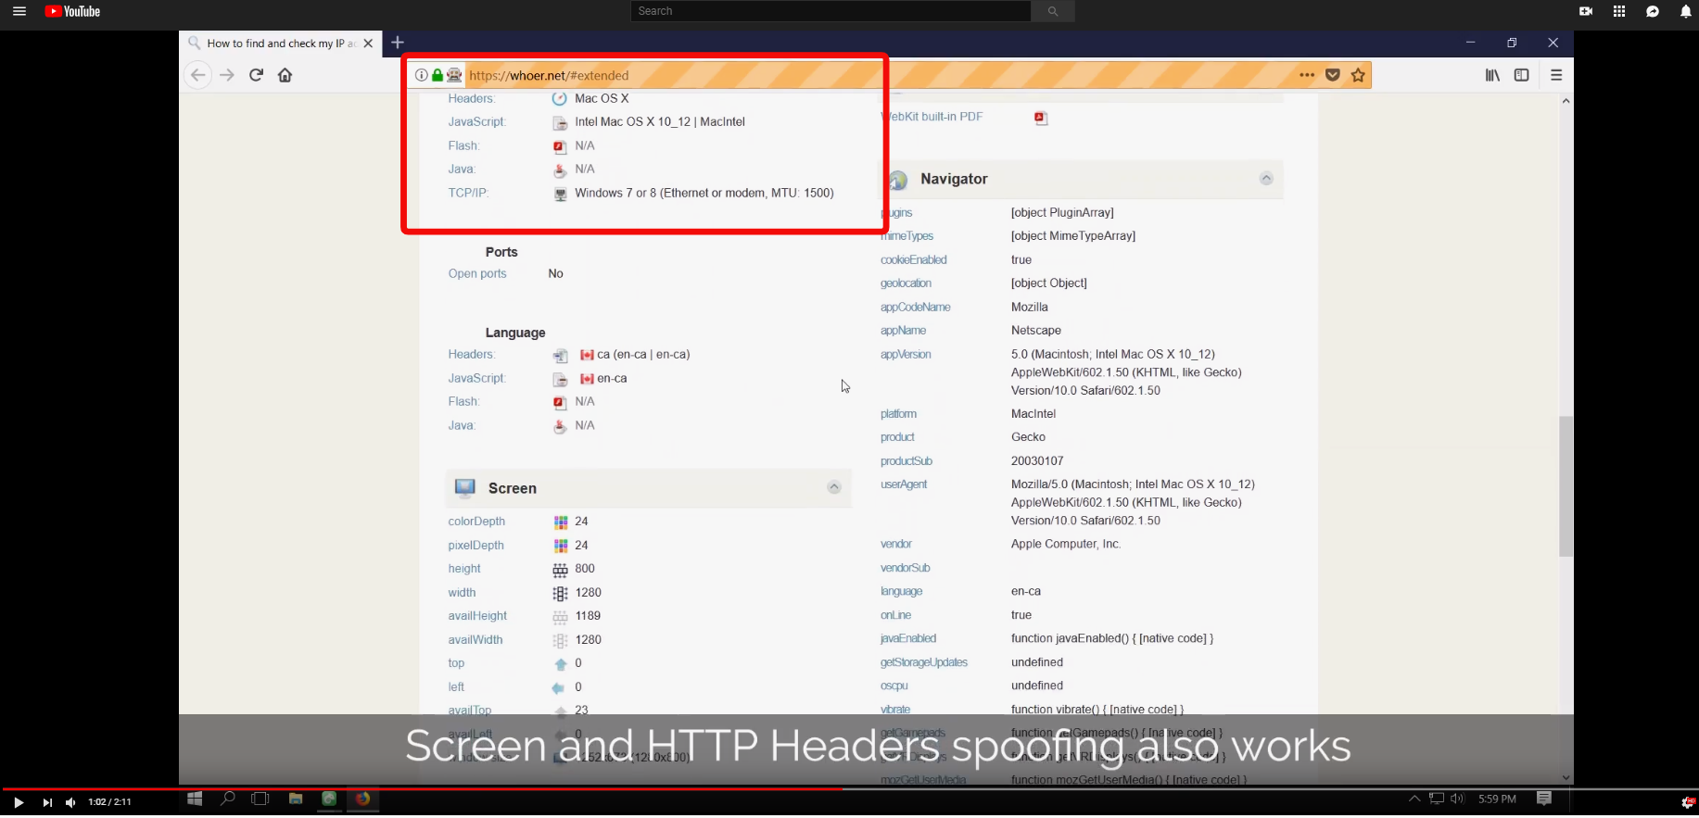Image resolution: width=1699 pixels, height=818 pixels.
Task: Open YouTube player settings gear
Action: (x=1688, y=802)
